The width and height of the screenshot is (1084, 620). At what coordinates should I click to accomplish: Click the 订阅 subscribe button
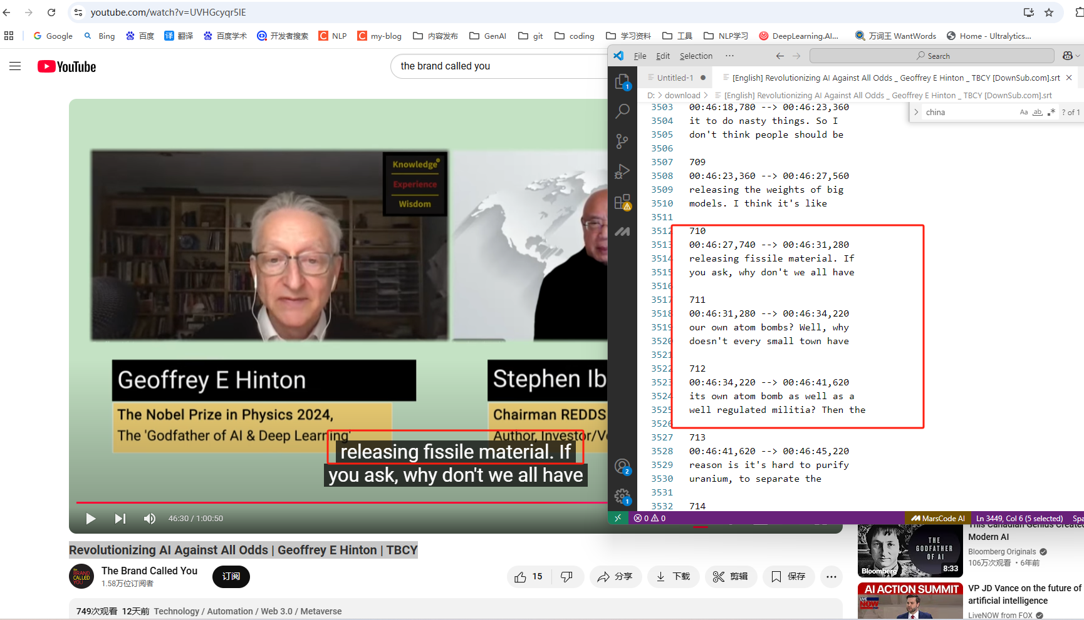click(x=231, y=576)
